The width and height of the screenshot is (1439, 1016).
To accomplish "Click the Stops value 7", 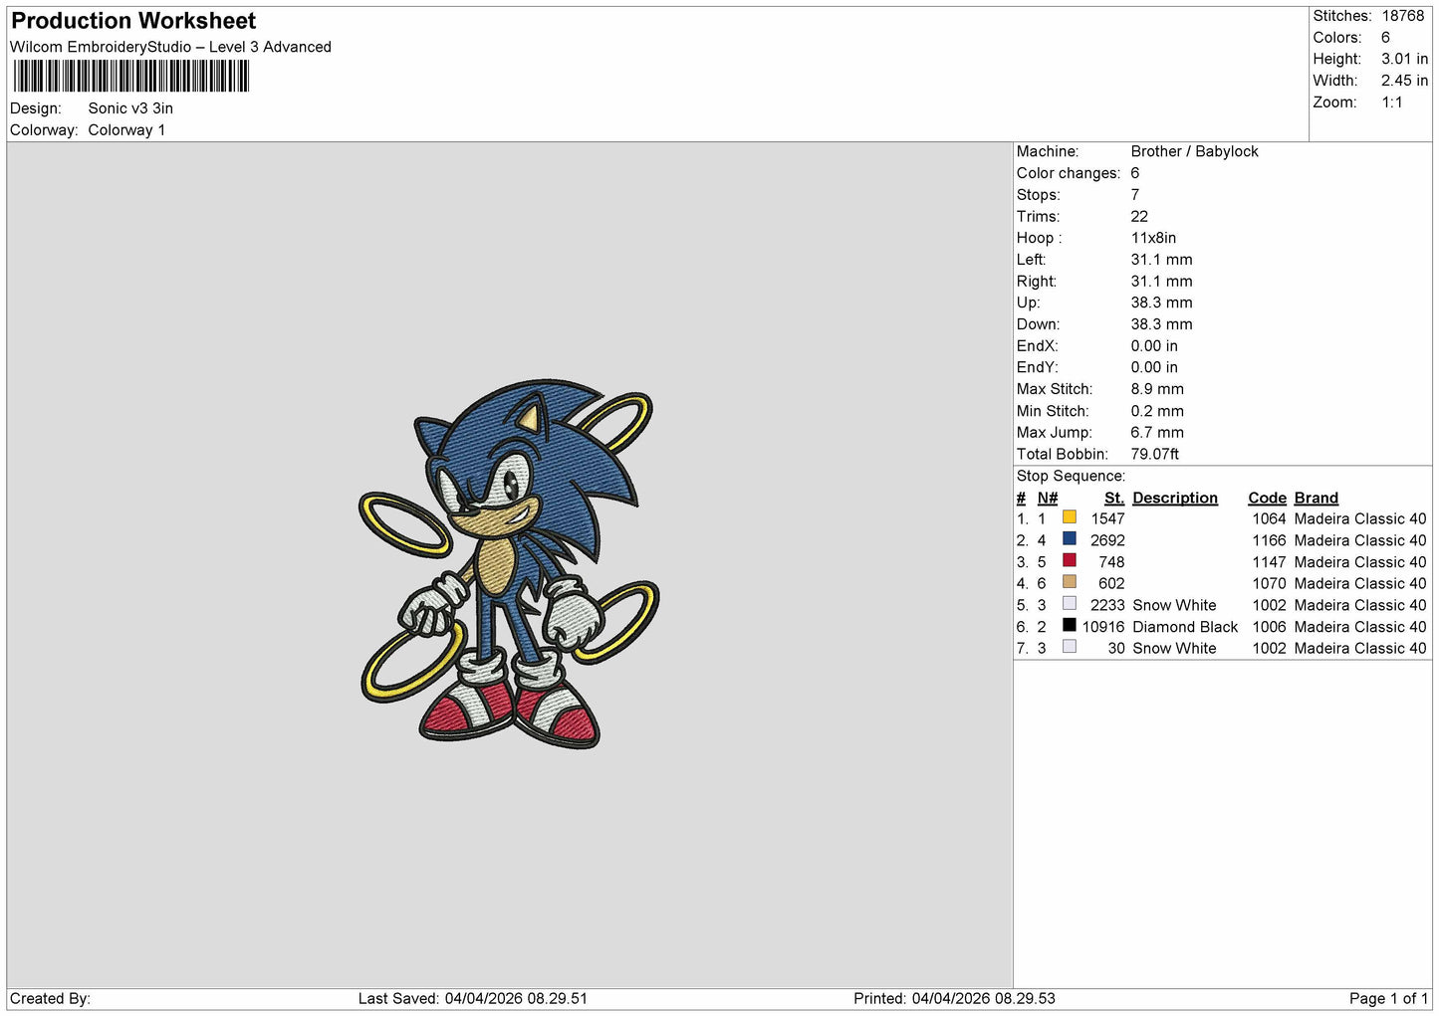I will [x=1134, y=195].
